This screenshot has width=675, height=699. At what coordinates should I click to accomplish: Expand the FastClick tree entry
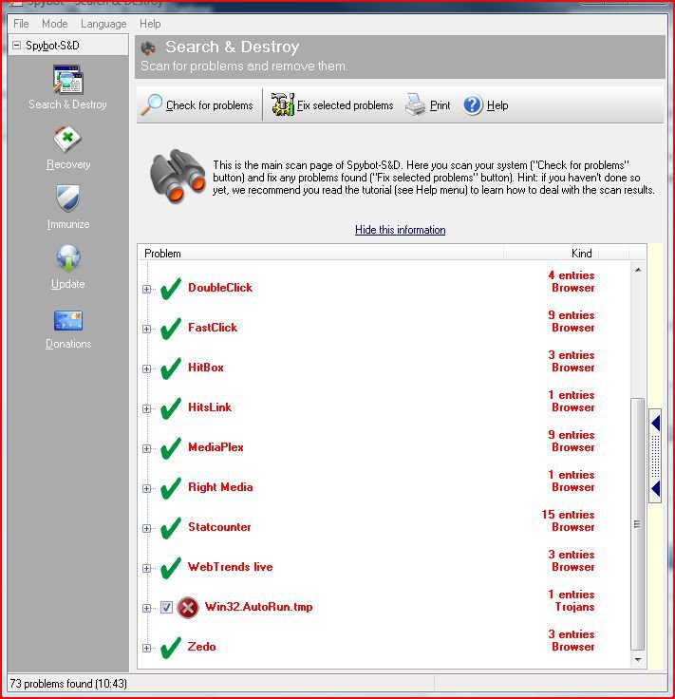pyautogui.click(x=146, y=329)
